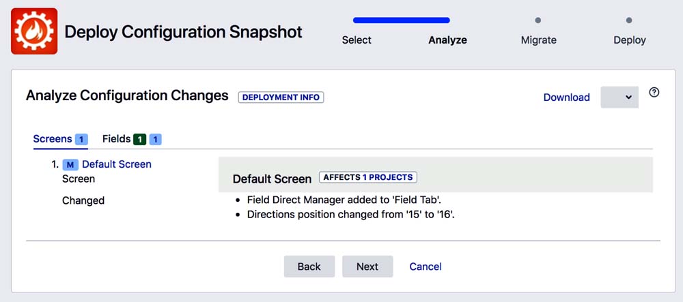Switch to the Fields tab
The width and height of the screenshot is (683, 302).
(x=116, y=139)
